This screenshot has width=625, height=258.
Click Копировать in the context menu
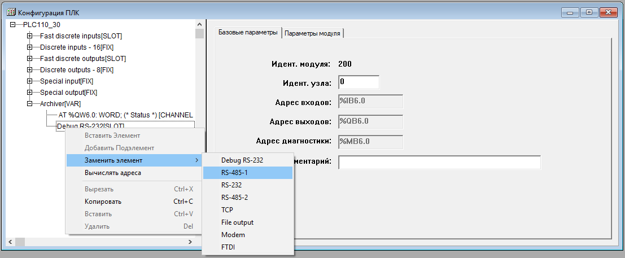[103, 202]
